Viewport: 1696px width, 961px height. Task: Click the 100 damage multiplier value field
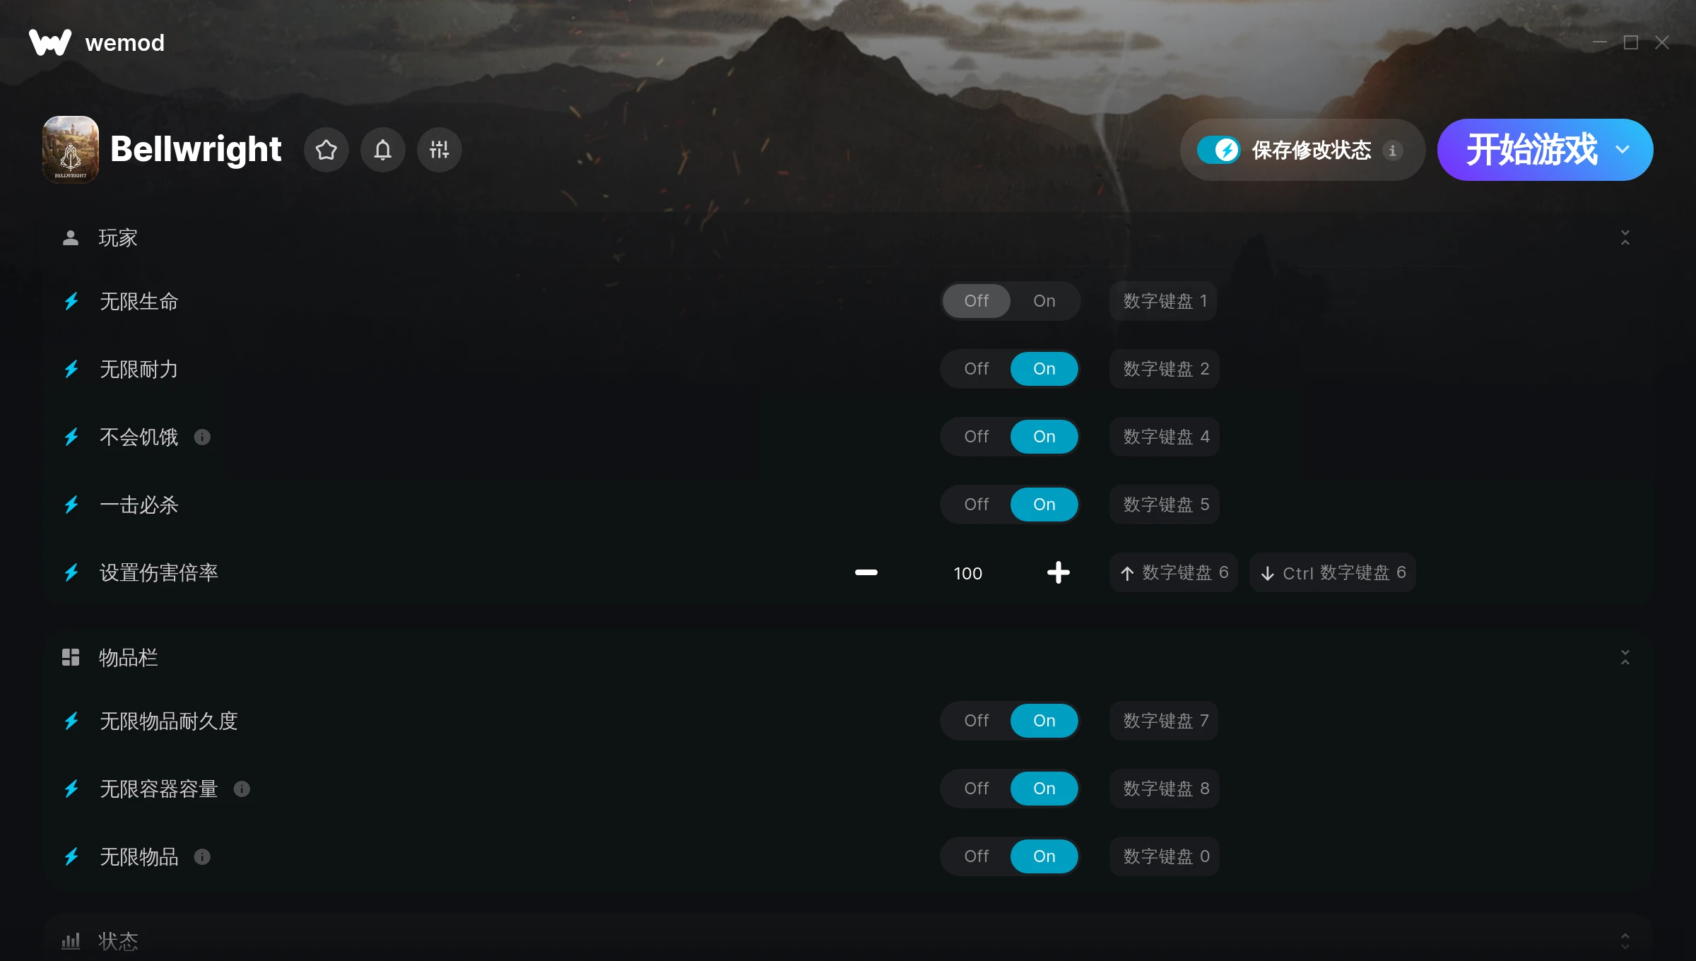tap(968, 573)
